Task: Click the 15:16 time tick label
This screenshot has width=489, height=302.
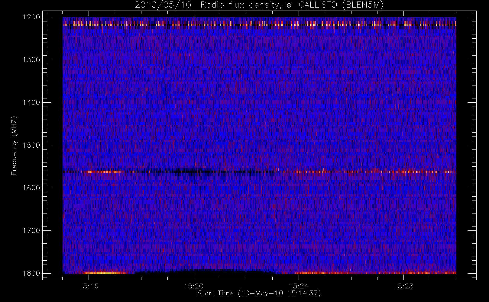Action: tap(89, 286)
